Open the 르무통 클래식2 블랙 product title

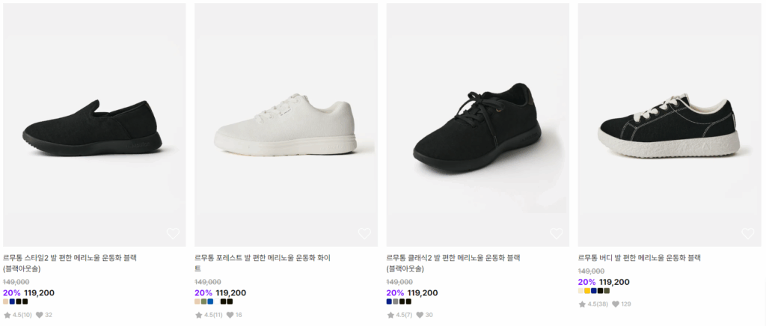click(453, 258)
